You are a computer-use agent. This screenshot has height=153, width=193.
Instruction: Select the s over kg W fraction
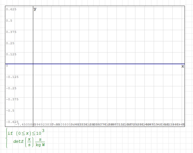40,142
